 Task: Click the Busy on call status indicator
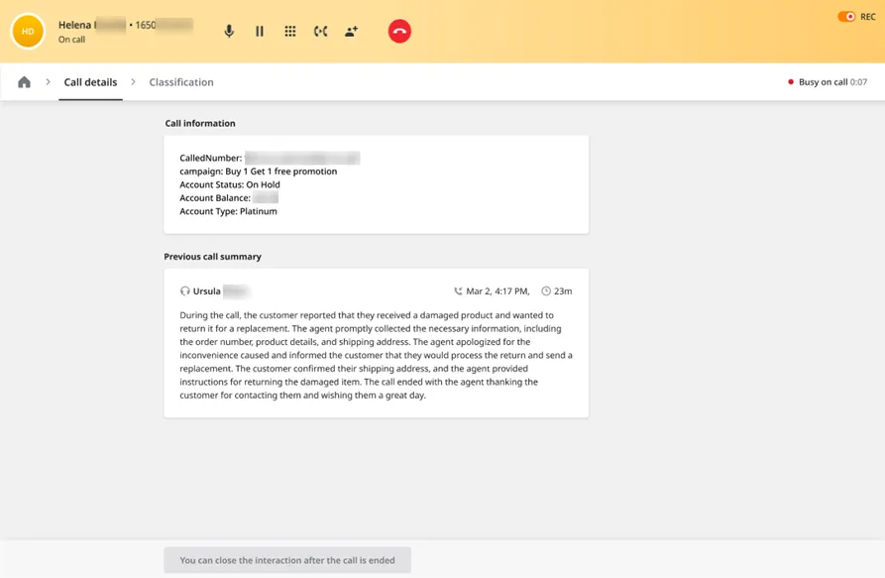click(x=828, y=82)
